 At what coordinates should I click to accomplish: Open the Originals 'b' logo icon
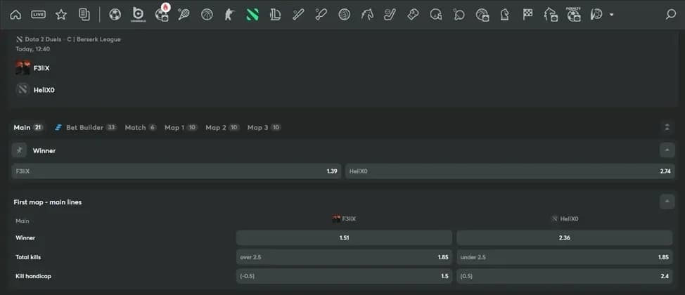[138, 15]
